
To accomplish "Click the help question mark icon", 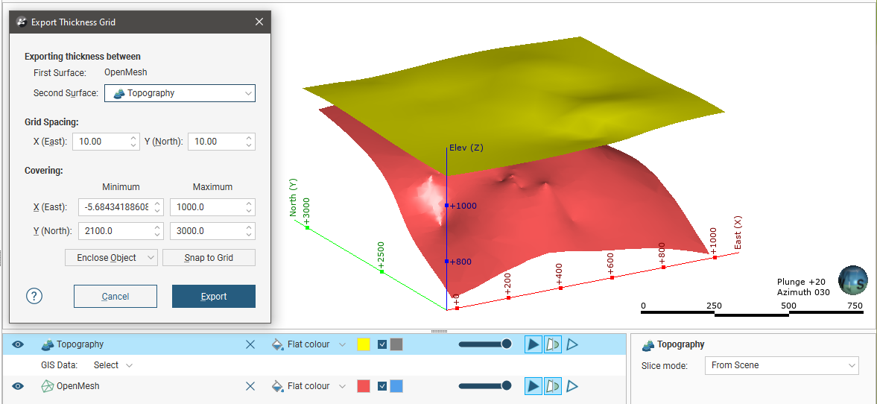I will pyautogui.click(x=34, y=296).
